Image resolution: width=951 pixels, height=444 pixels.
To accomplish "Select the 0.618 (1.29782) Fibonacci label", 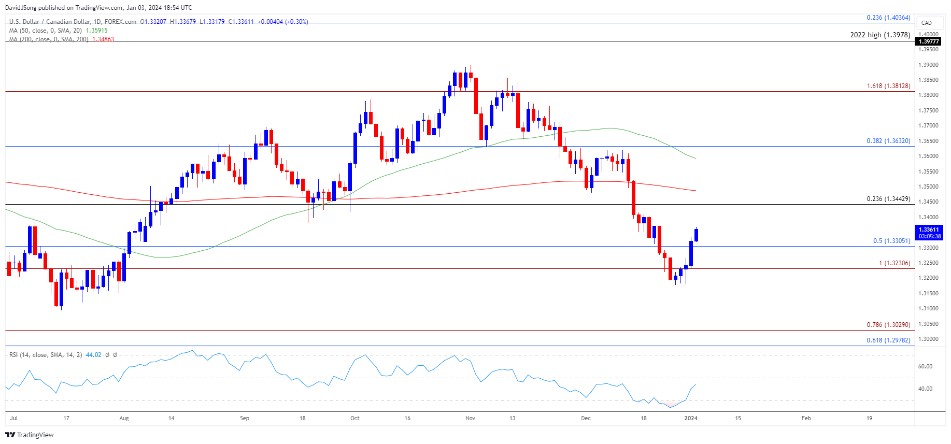I will click(x=888, y=340).
